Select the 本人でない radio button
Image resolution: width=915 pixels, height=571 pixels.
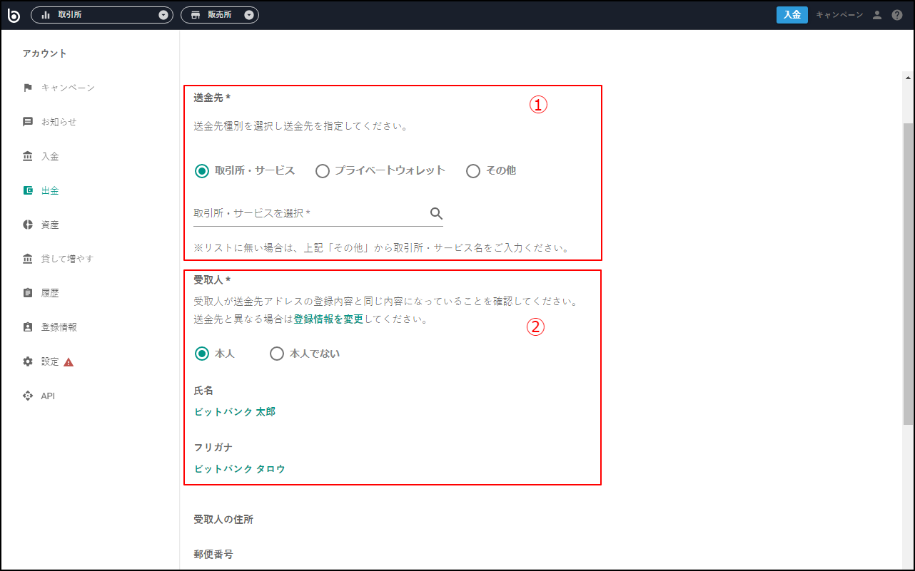point(277,354)
